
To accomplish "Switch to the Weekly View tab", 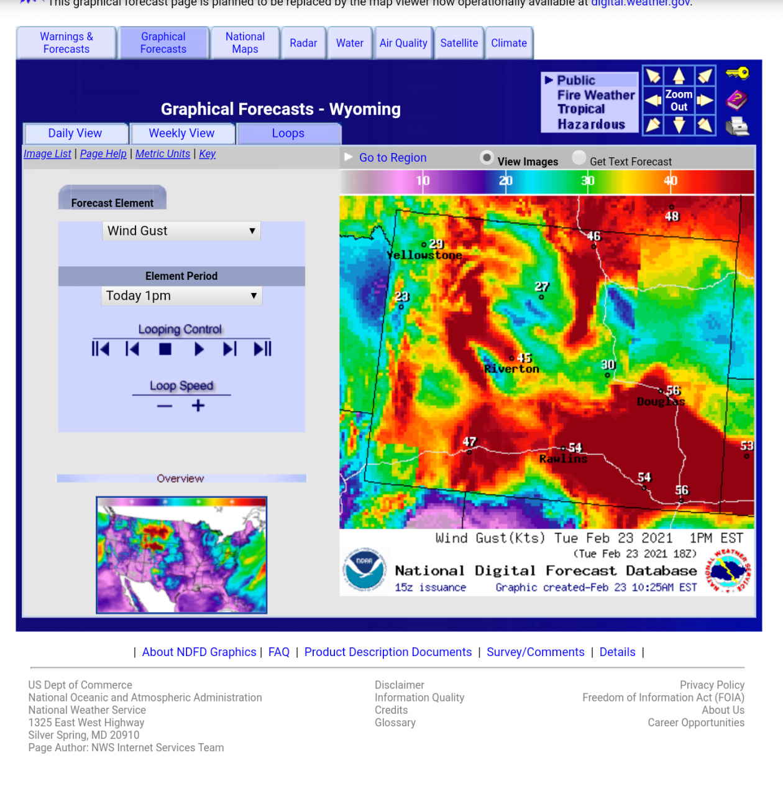I will click(x=181, y=133).
